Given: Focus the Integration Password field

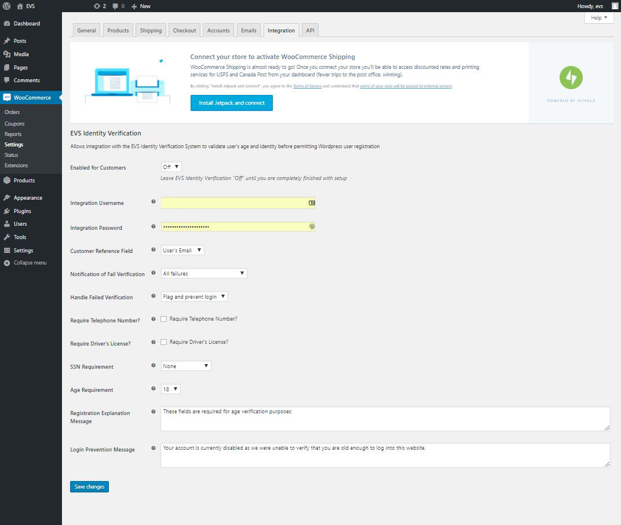Looking at the screenshot, I should point(238,227).
